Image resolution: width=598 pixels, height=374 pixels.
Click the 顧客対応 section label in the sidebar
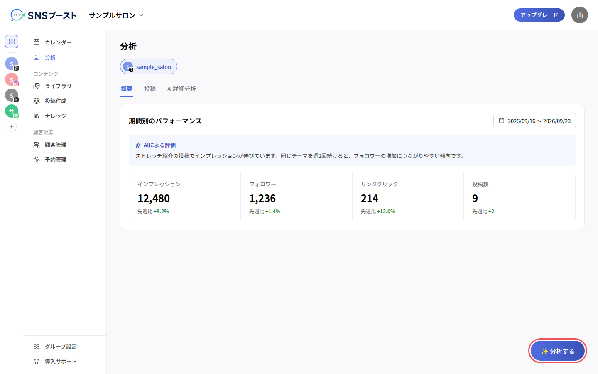(x=43, y=132)
